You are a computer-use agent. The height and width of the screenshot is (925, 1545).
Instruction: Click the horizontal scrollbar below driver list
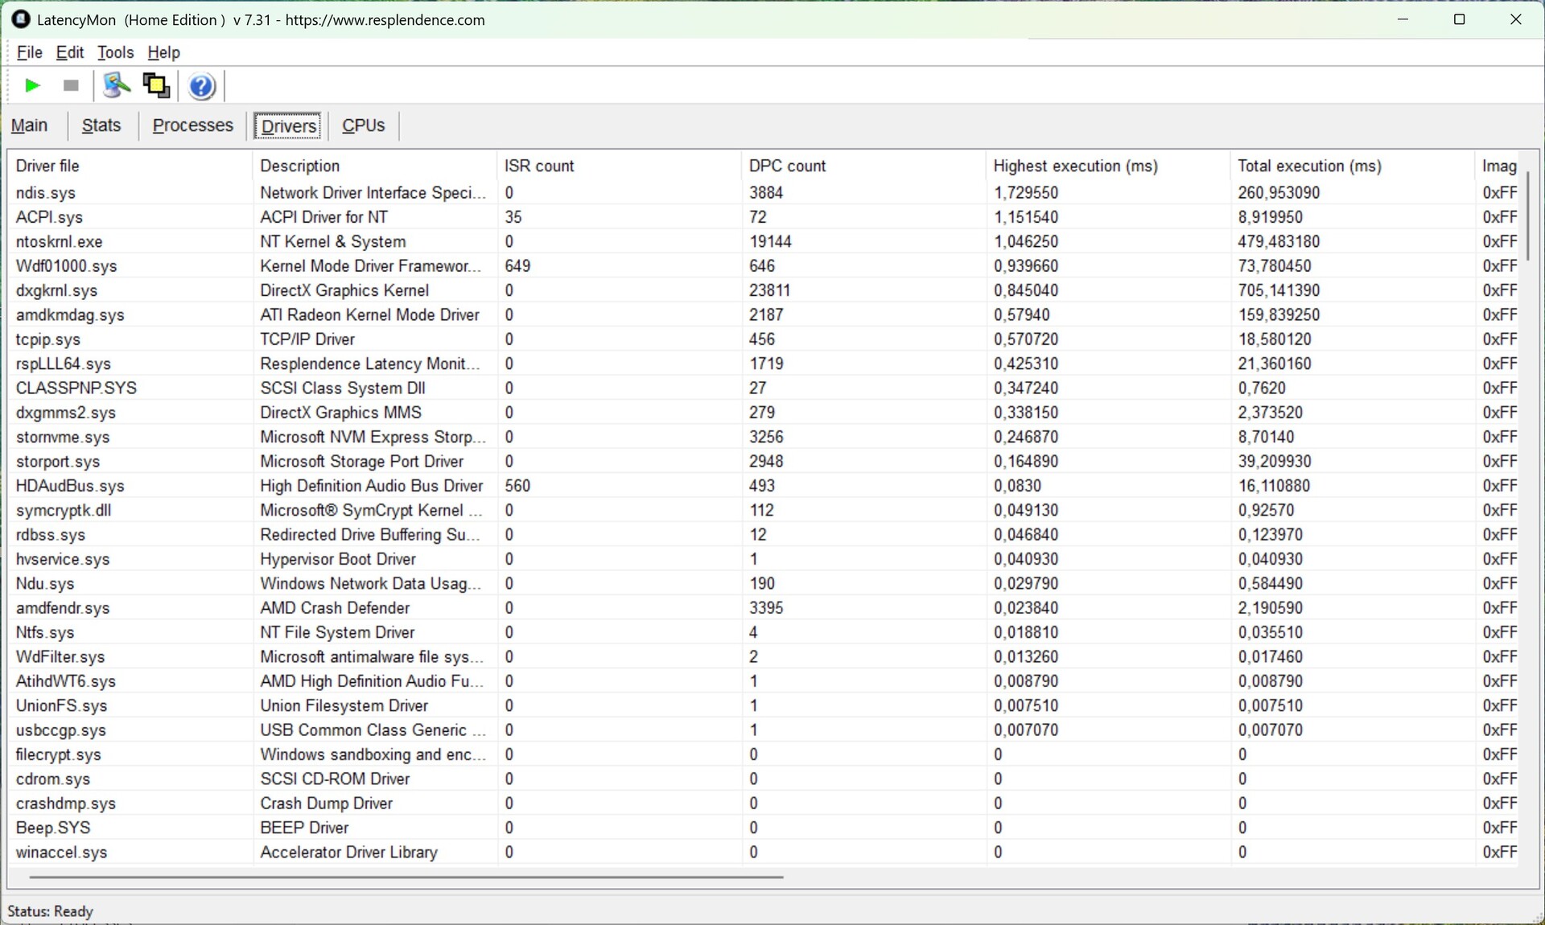(x=406, y=877)
